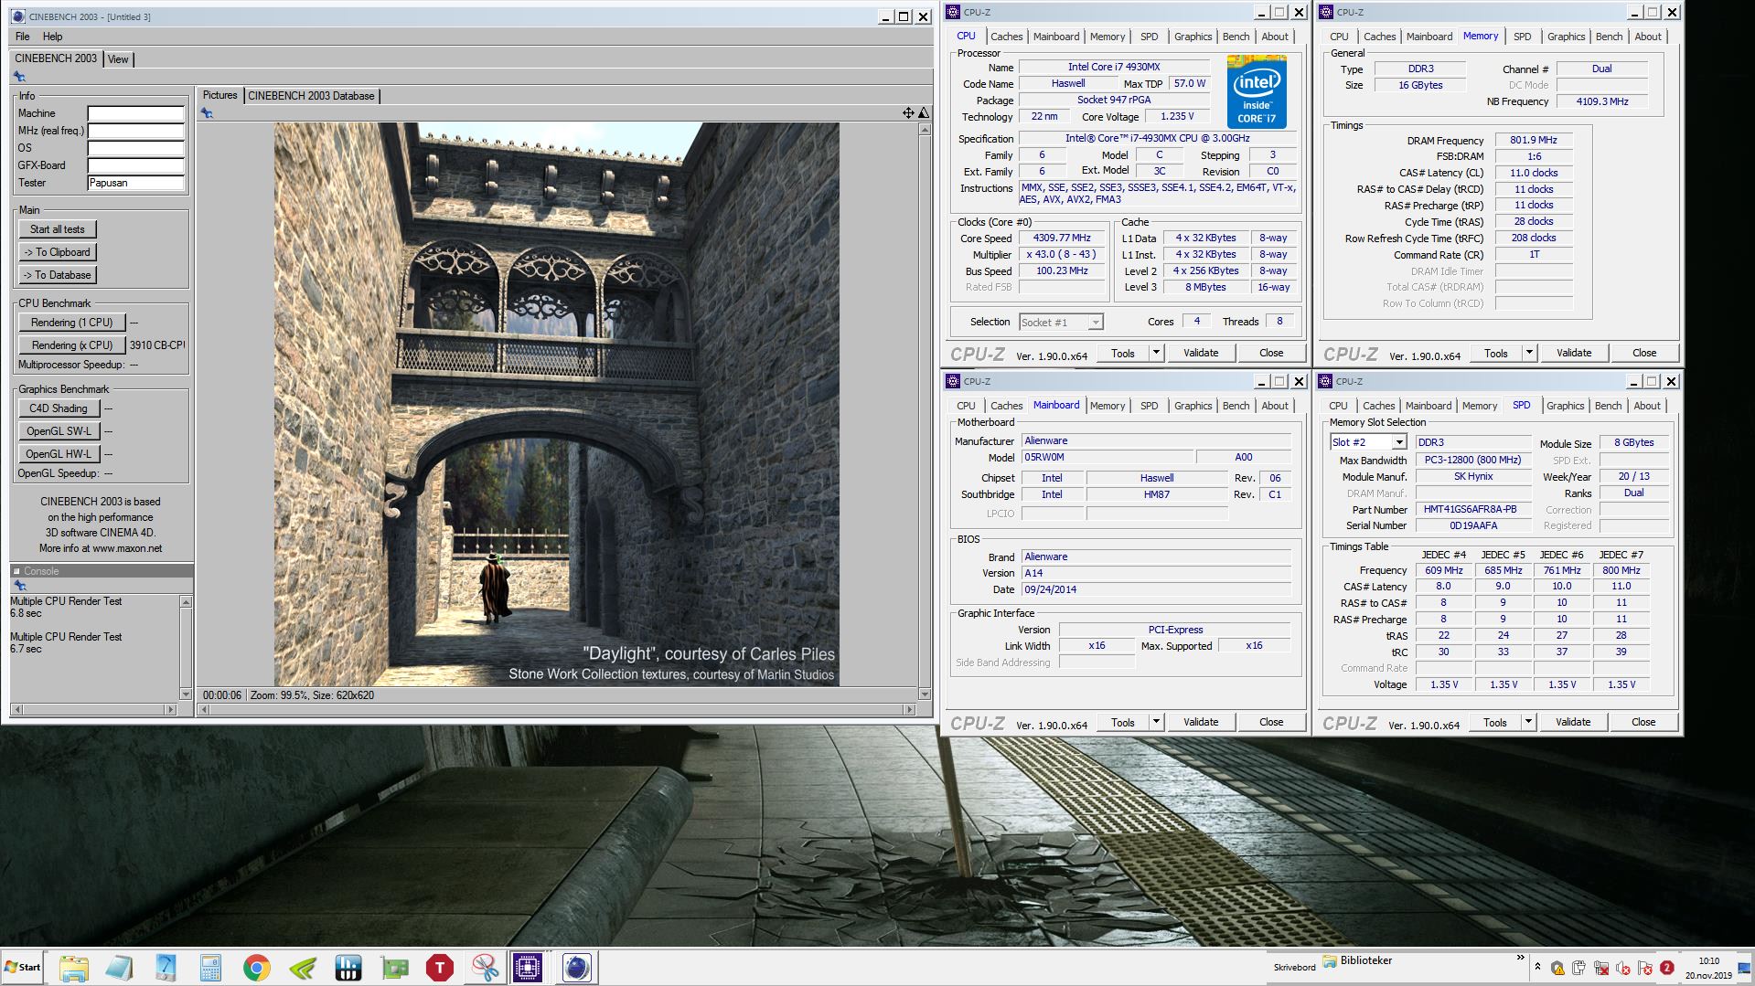
Task: Click Start all tests button
Action: coord(57,229)
